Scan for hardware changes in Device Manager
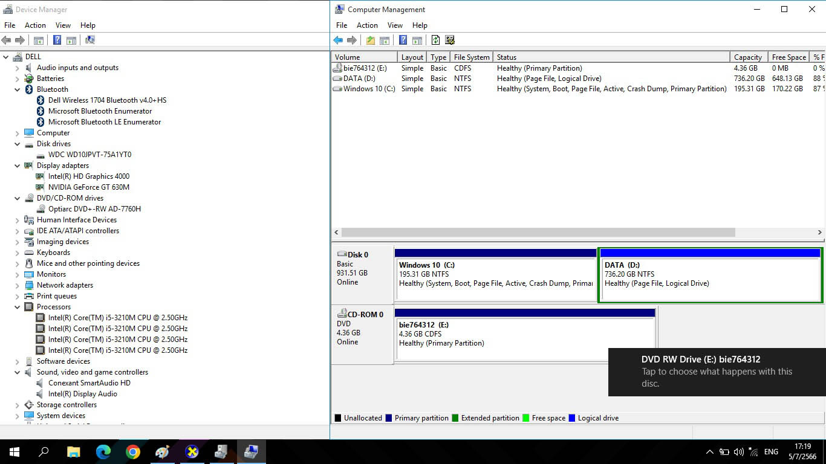Viewport: 826px width, 464px height. pos(89,40)
